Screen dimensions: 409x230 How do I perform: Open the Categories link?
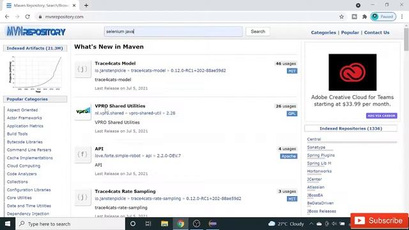(x=323, y=33)
